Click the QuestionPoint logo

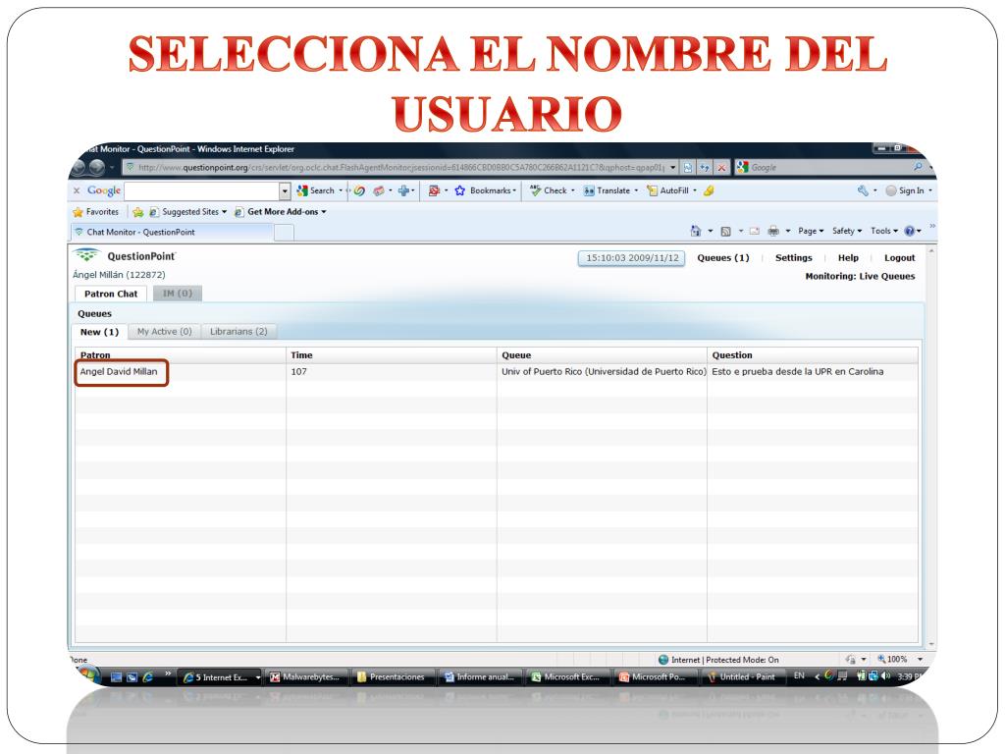point(124,256)
